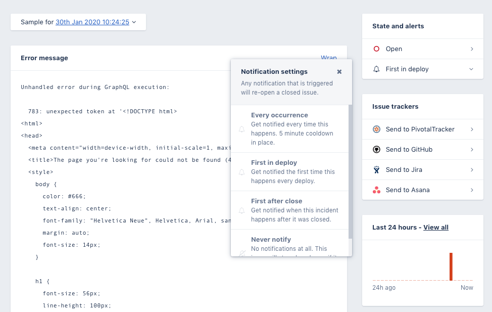This screenshot has height=312, width=492.
Task: Click the Asana icon
Action: pyautogui.click(x=376, y=190)
